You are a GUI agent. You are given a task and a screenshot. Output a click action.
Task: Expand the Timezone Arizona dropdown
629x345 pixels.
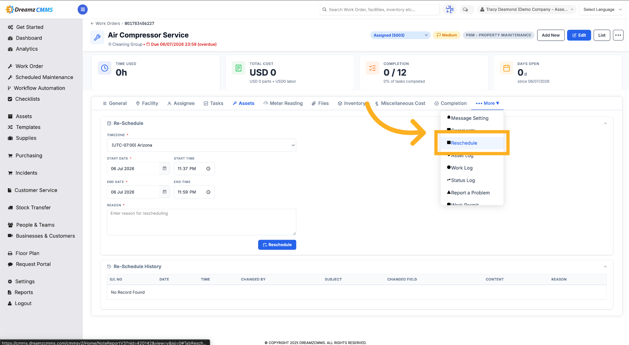point(201,145)
